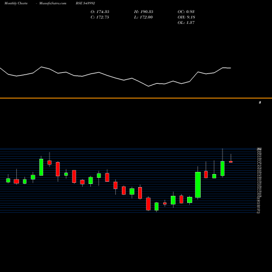This screenshot has height=272, width=272.
Task: Click the "Monthly Charts" title text
Action: click(16, 3)
